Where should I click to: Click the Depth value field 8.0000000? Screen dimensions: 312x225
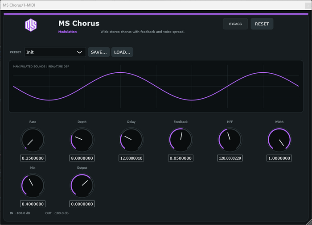tap(82, 158)
